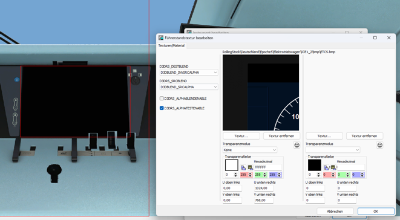Click the copy color icon under right Transparenzfarbe
400x220 pixels.
pos(326,167)
